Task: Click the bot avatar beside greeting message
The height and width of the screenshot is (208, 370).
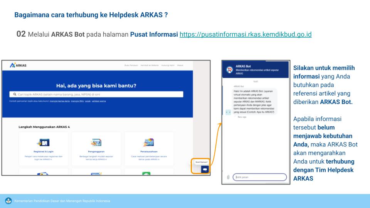Action: [228, 112]
